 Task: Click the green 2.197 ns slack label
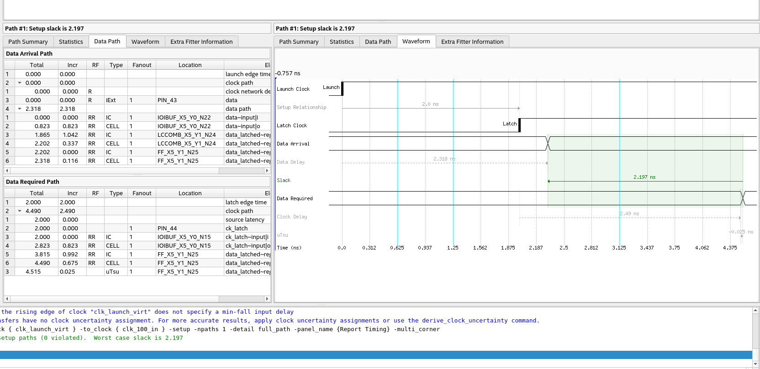click(644, 177)
